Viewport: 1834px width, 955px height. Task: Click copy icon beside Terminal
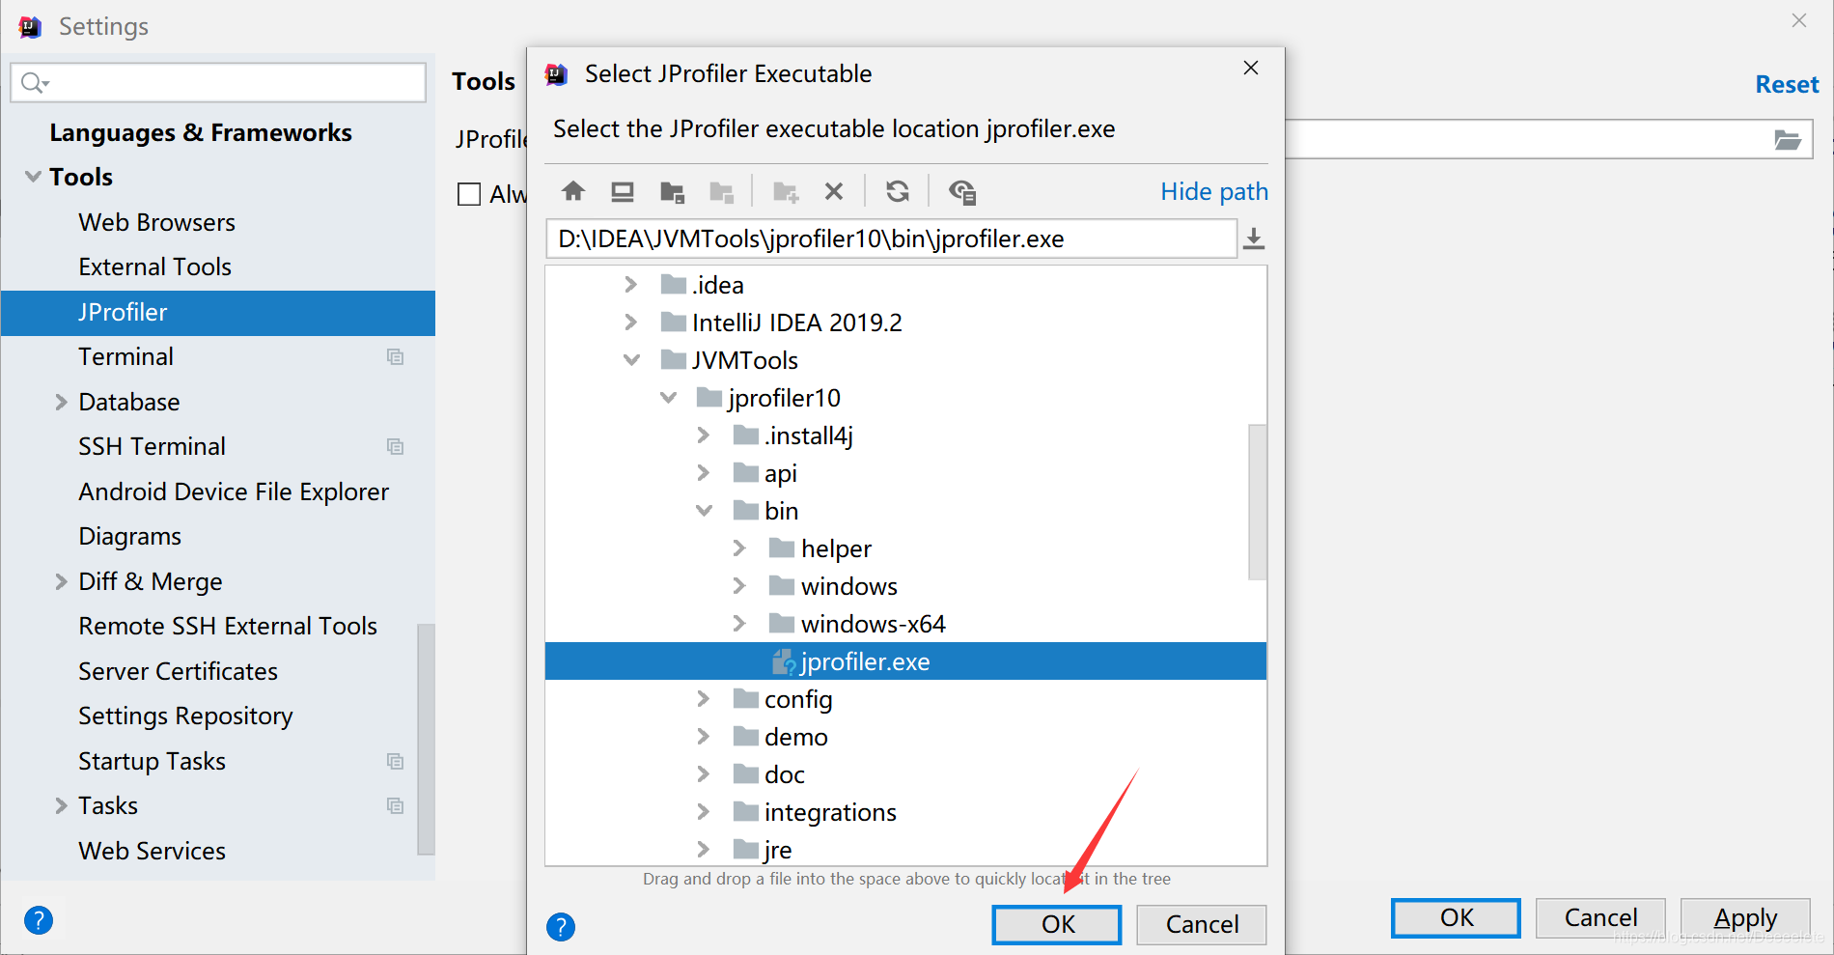tap(395, 356)
